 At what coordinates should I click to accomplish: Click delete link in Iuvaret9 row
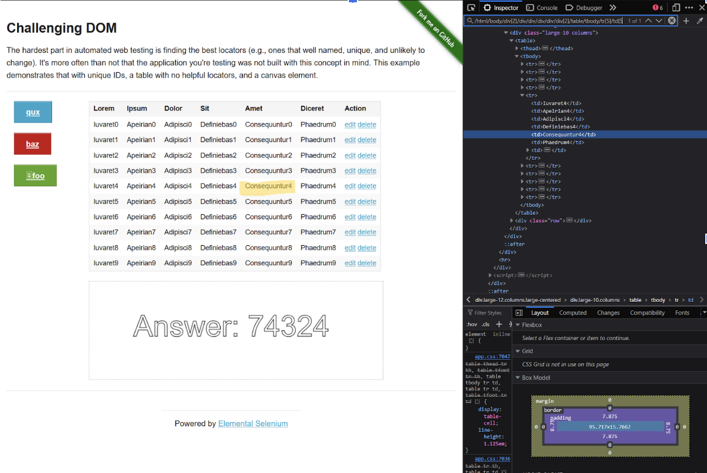click(x=367, y=263)
